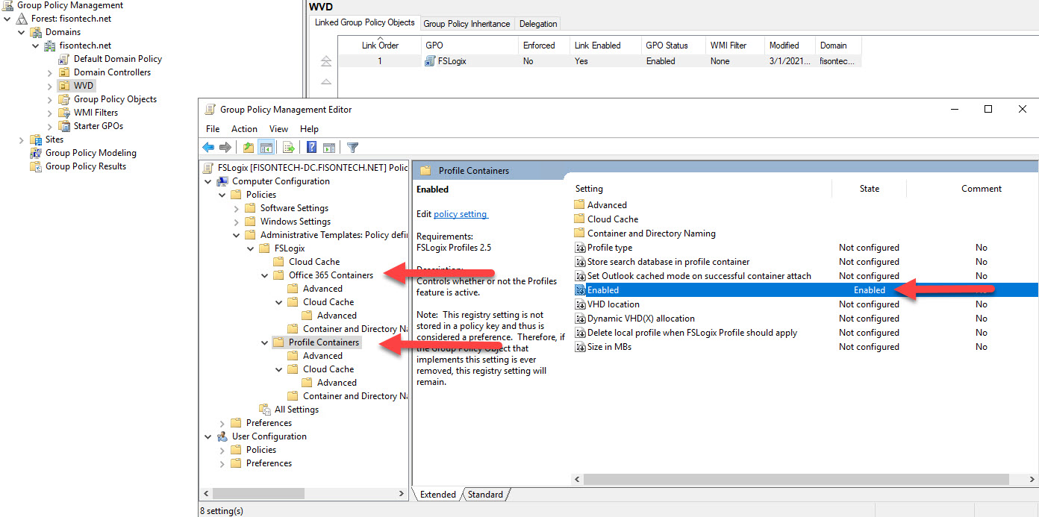Click the Dynamic VHD(X) allocation setting icon
Viewport: 1039px width, 517px height.
580,319
